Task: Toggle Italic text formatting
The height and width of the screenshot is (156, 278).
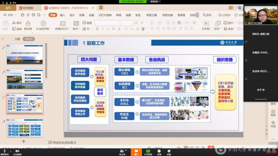Action: (103, 29)
